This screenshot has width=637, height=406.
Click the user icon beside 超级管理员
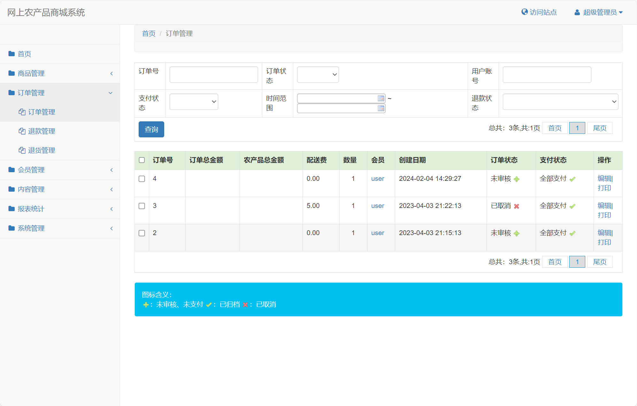pos(577,12)
